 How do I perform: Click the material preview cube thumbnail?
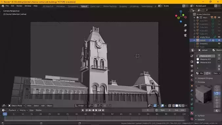[x=204, y=94]
